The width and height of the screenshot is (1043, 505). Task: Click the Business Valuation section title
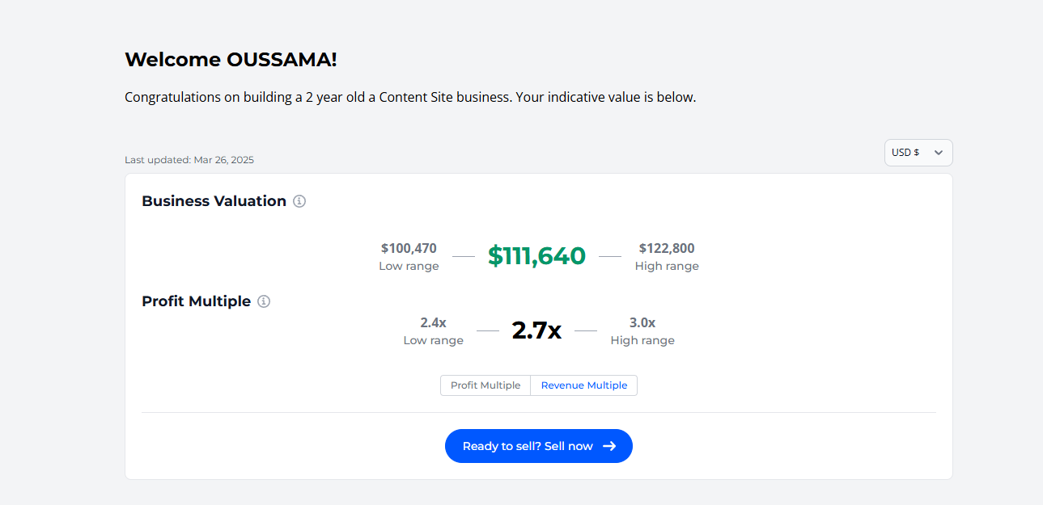214,201
